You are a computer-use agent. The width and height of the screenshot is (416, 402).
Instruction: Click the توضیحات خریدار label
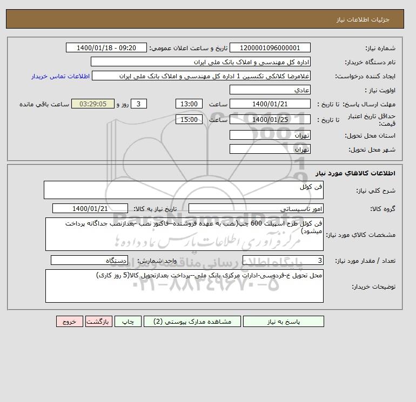pyautogui.click(x=373, y=287)
